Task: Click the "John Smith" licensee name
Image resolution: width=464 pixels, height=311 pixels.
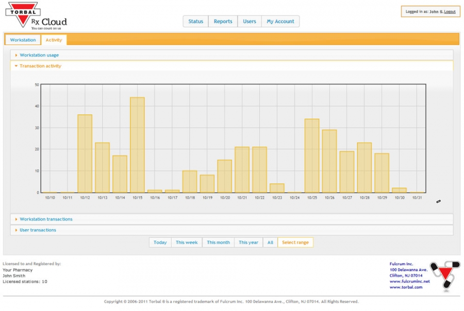Action: tap(14, 276)
